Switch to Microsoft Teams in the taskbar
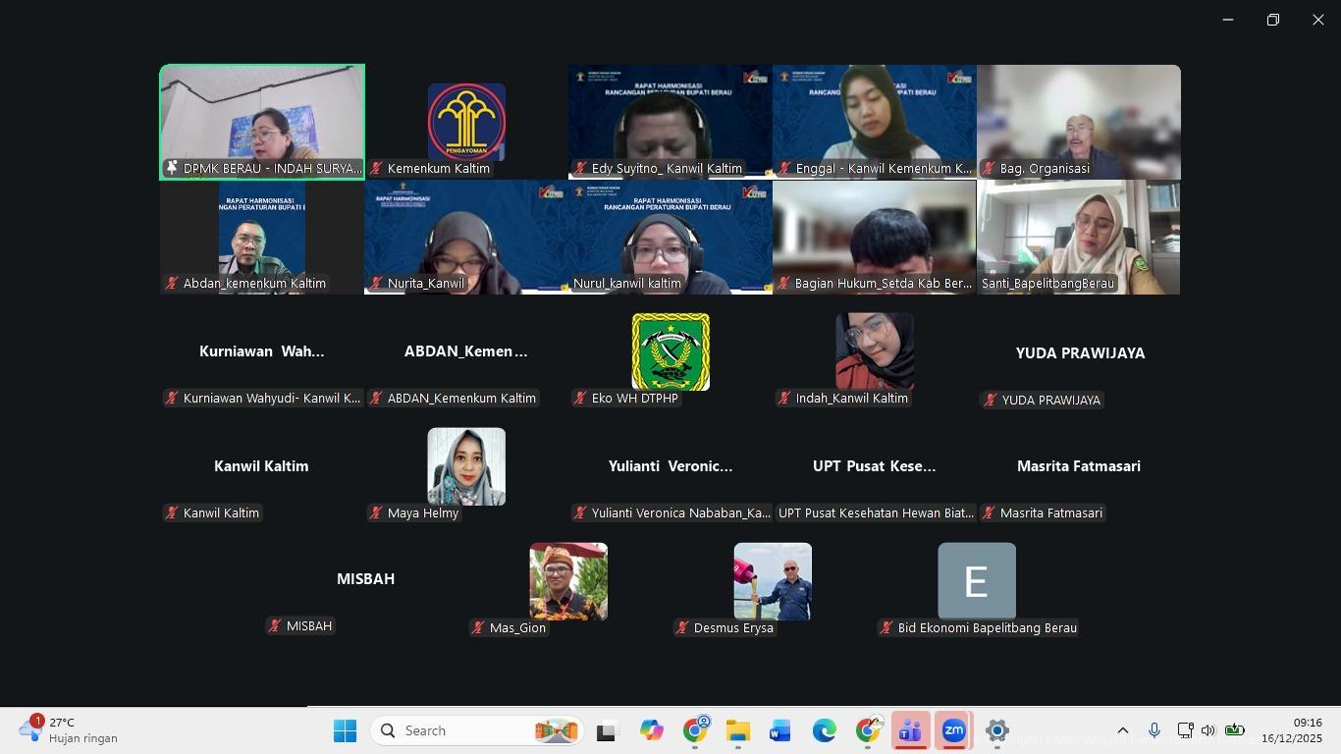Image resolution: width=1341 pixels, height=754 pixels. 910,731
